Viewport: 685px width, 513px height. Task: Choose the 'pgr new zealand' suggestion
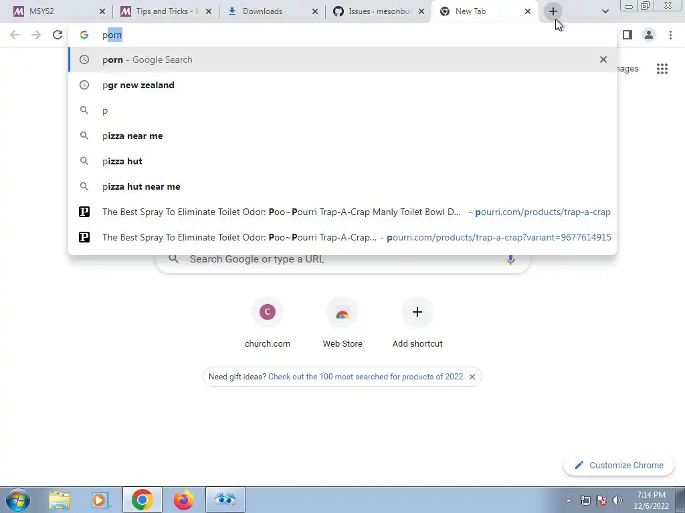342,85
